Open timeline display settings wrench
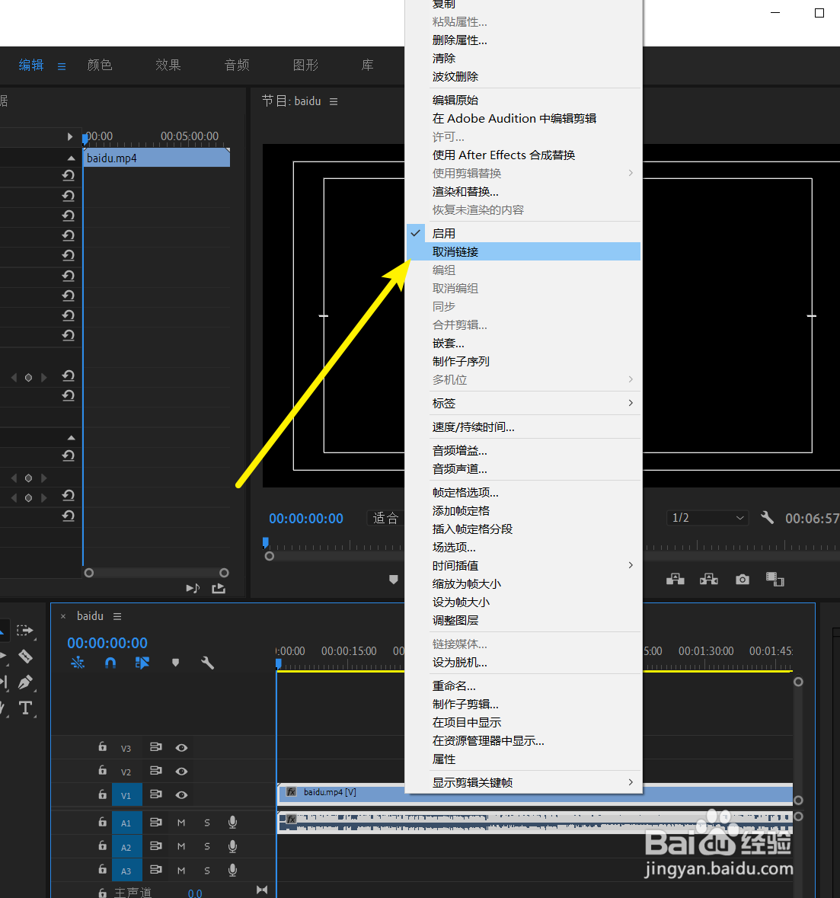840x898 pixels. point(207,663)
